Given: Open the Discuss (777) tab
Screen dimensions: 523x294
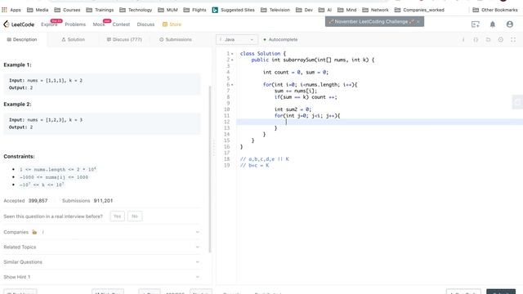Looking at the screenshot, I should coord(124,40).
